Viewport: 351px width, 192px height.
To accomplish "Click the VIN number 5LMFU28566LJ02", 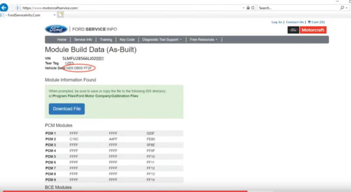I will coord(79,58).
